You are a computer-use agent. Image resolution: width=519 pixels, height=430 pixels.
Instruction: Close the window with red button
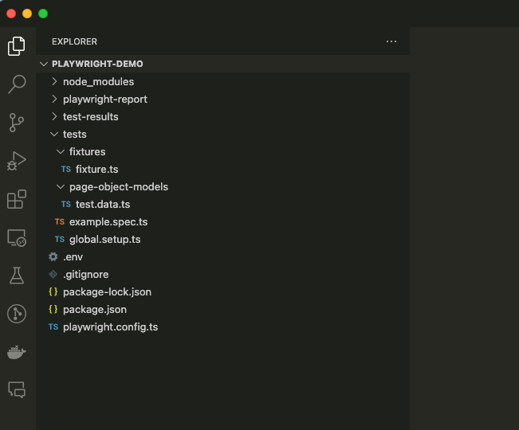11,14
